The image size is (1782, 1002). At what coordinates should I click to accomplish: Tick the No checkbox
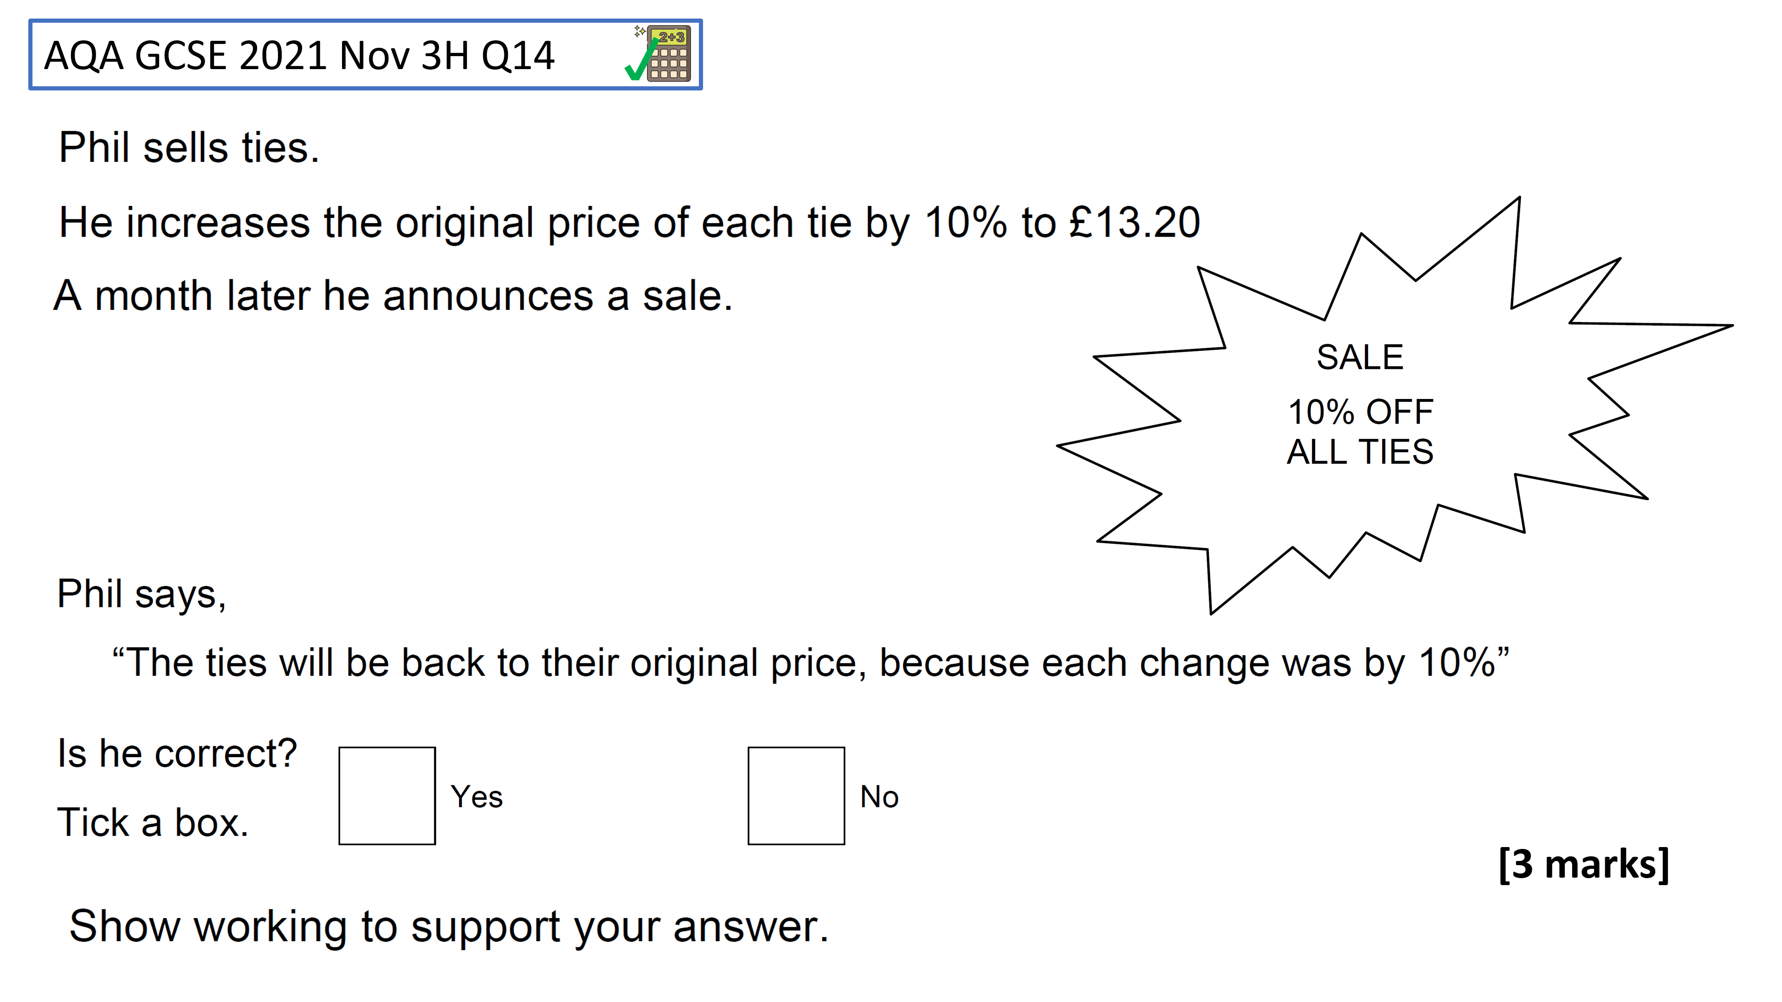tap(795, 795)
